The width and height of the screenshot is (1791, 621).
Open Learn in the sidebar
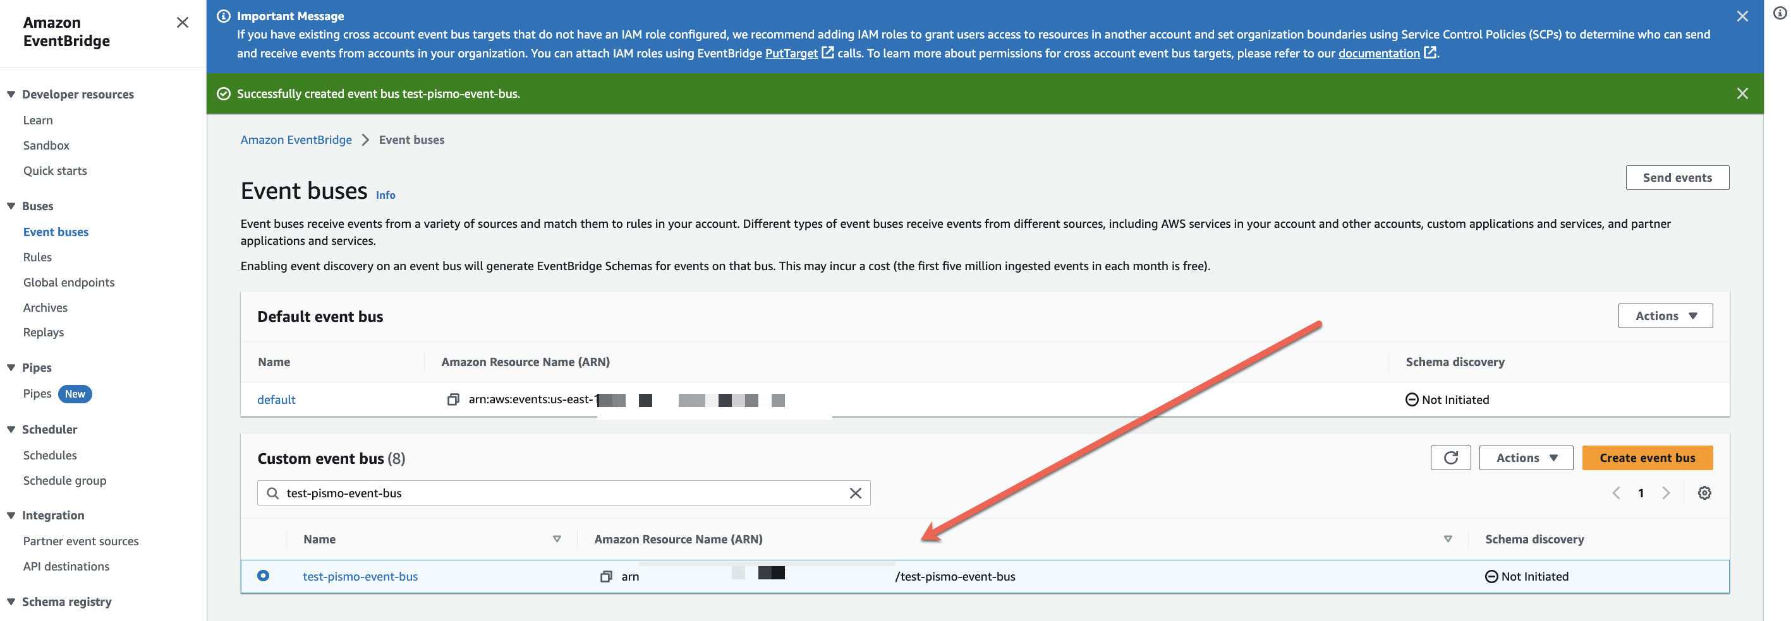click(37, 120)
